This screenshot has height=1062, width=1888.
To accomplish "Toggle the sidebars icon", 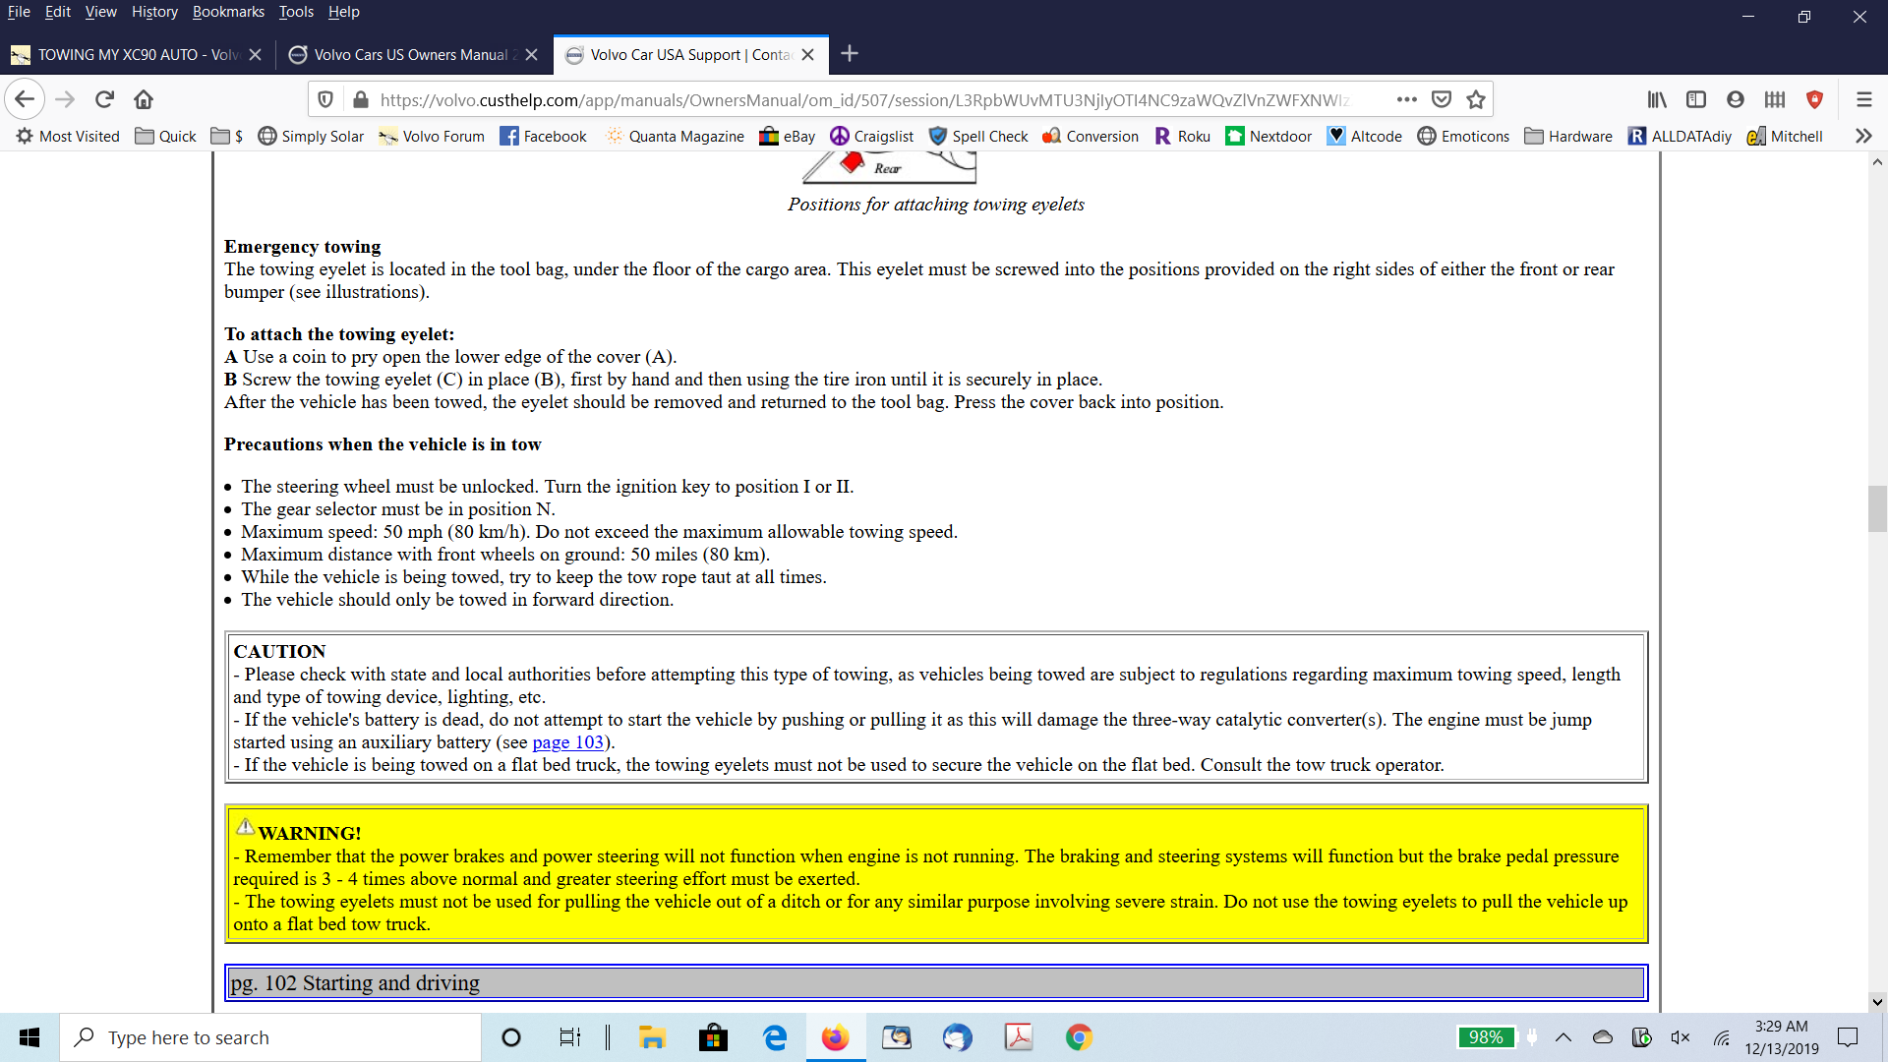I will pyautogui.click(x=1696, y=99).
